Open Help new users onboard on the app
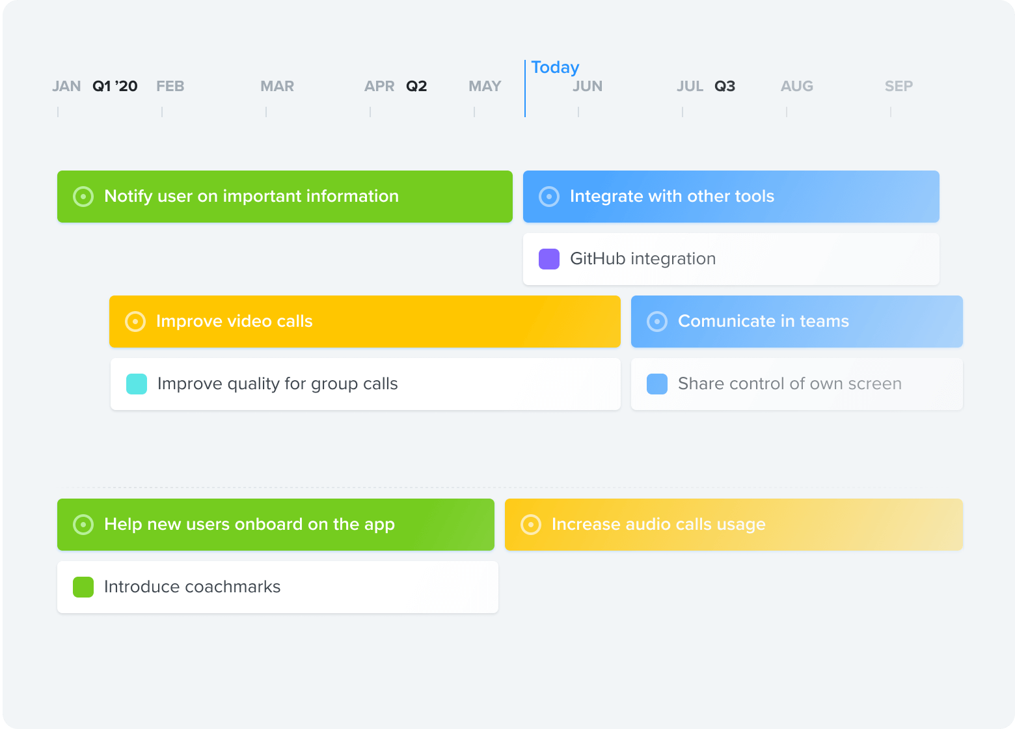Image resolution: width=1015 pixels, height=729 pixels. [276, 525]
